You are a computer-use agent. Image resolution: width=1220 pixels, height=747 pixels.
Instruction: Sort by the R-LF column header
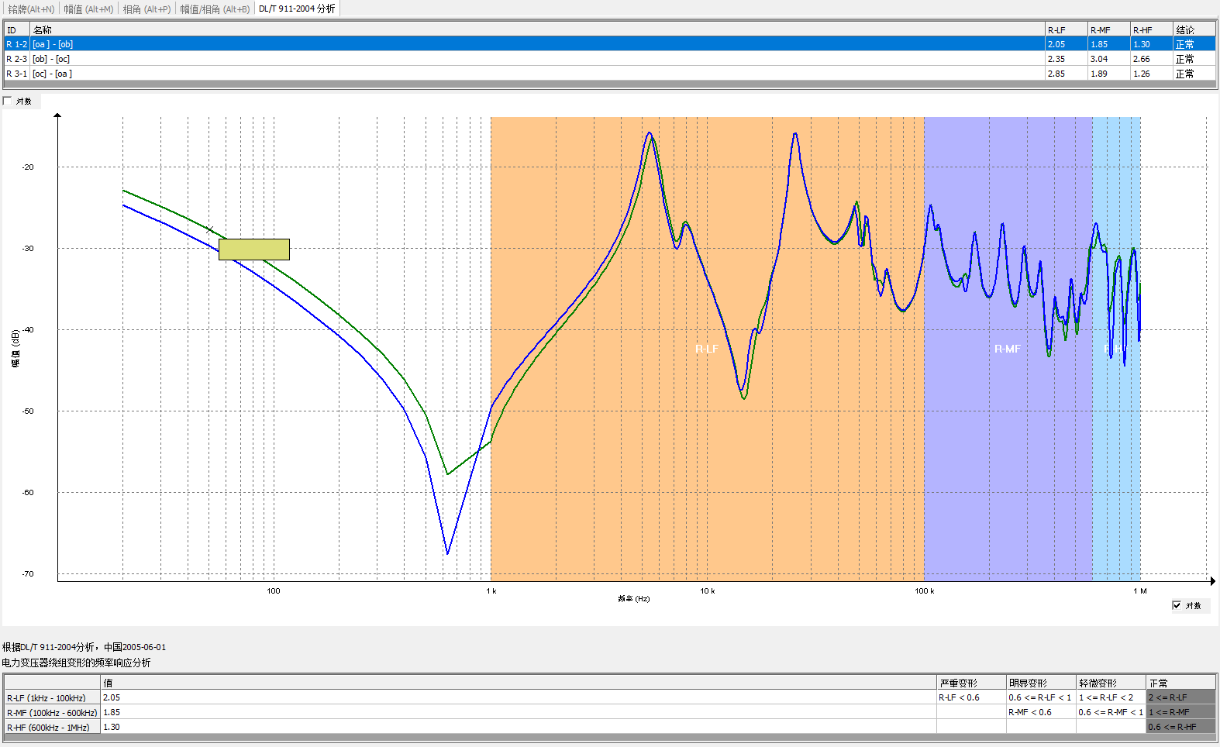1065,30
